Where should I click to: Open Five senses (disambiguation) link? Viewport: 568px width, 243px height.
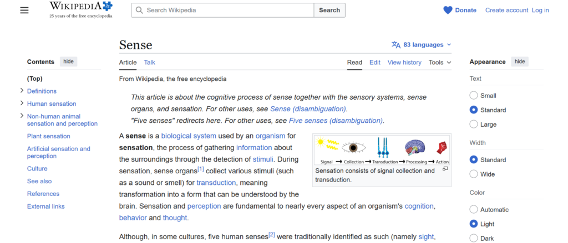pyautogui.click(x=336, y=121)
